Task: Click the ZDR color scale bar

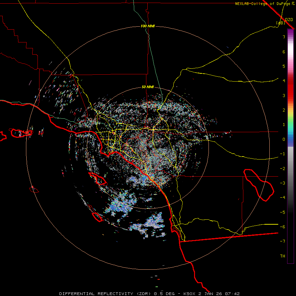Action: pyautogui.click(x=290, y=146)
